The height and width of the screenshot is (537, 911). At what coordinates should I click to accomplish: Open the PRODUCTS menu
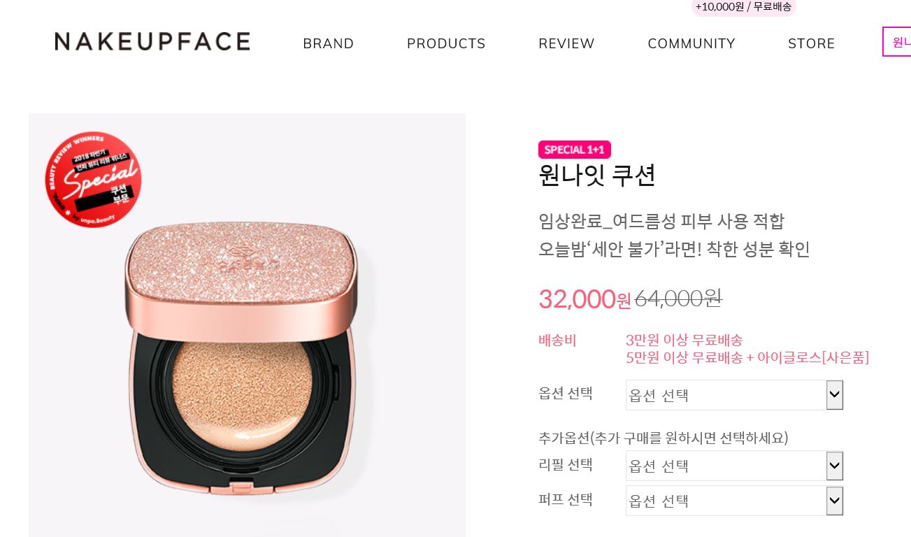(446, 43)
